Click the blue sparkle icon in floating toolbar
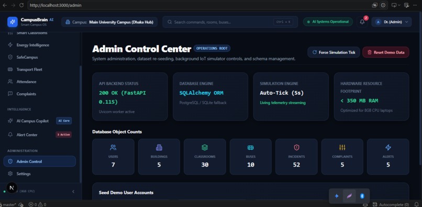This screenshot has width=422, height=207. pos(337,196)
